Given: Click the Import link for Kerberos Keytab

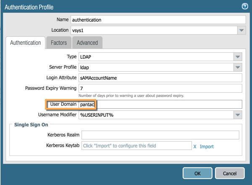Looking at the screenshot, I should [207, 146].
